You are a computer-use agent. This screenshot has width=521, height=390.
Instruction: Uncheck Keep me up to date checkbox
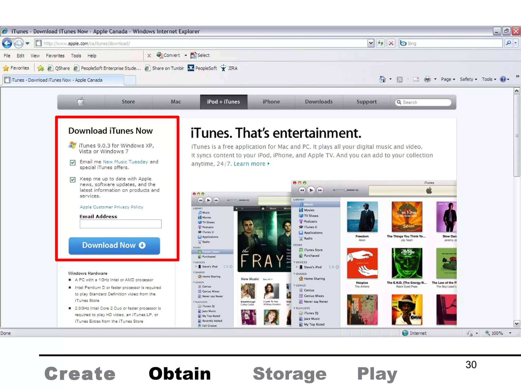pyautogui.click(x=73, y=180)
